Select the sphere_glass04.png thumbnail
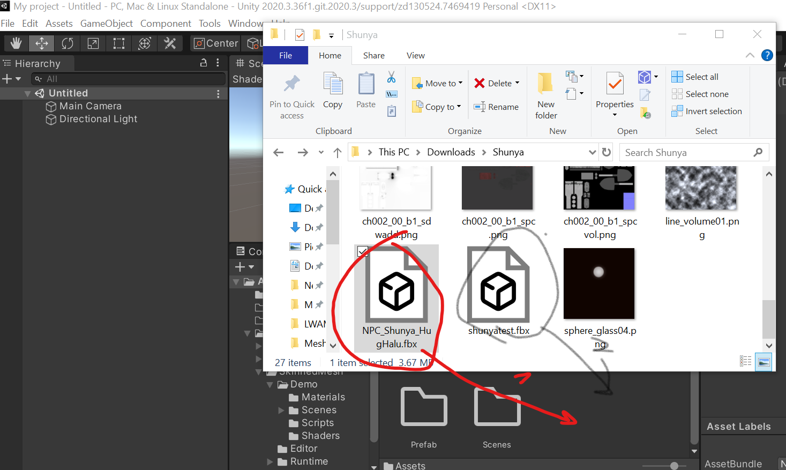The image size is (786, 470). tap(599, 284)
